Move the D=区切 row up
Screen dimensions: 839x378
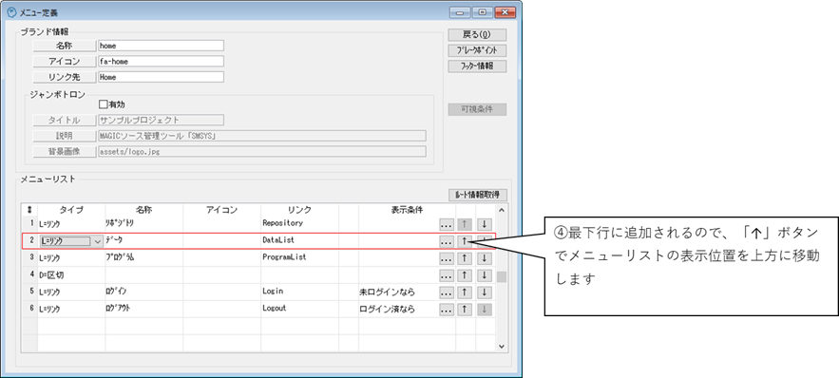tap(464, 275)
